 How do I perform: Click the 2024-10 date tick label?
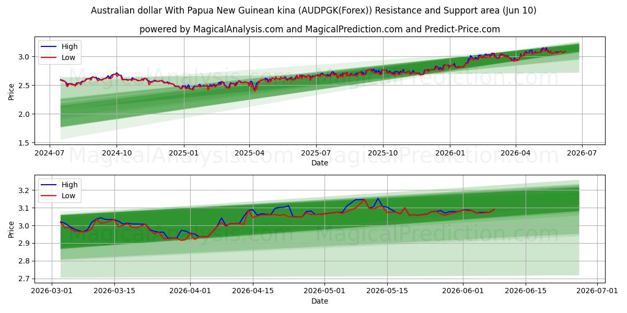click(x=116, y=153)
